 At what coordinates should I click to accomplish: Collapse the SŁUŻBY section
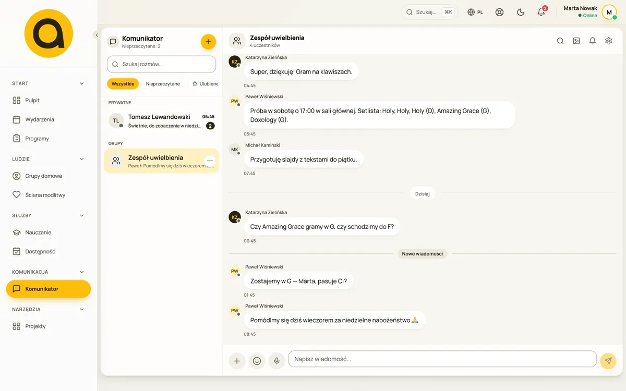(49, 215)
